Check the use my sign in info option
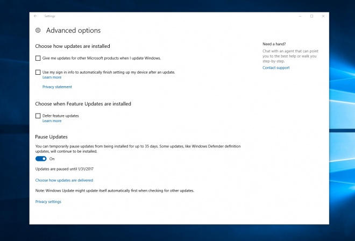 pos(38,72)
